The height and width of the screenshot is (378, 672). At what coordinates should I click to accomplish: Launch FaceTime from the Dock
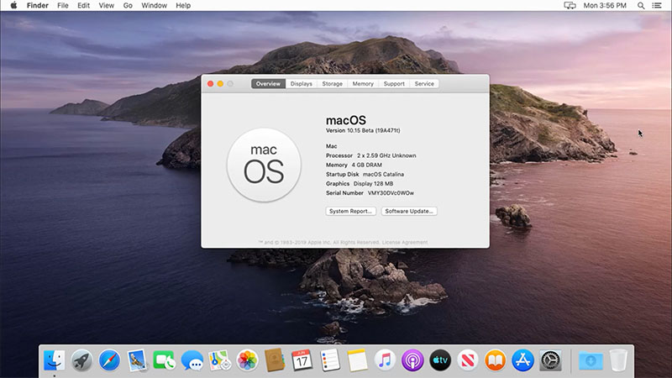coord(164,360)
